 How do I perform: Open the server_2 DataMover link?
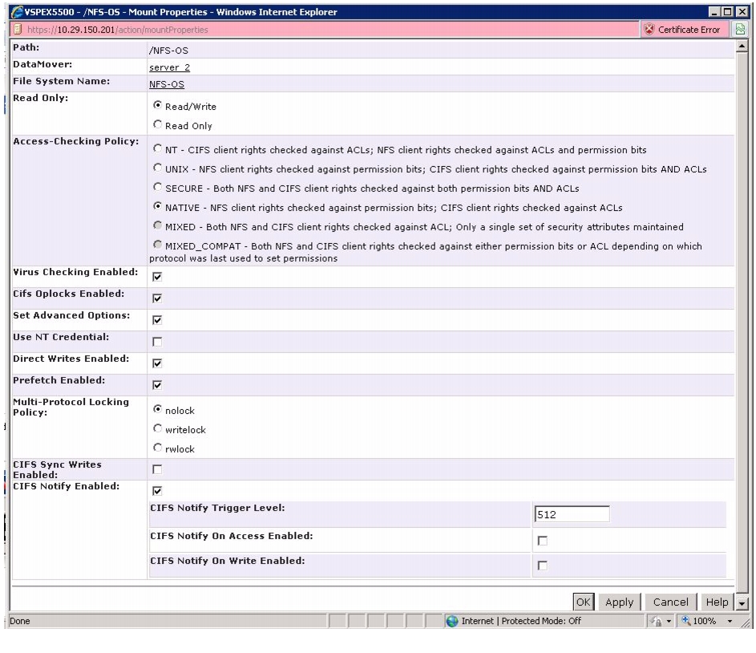point(169,67)
